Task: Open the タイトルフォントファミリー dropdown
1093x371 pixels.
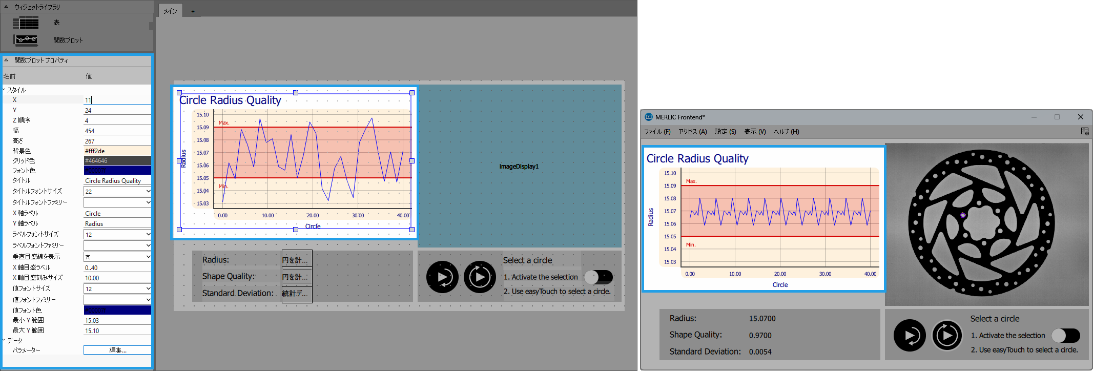Action: 117,202
